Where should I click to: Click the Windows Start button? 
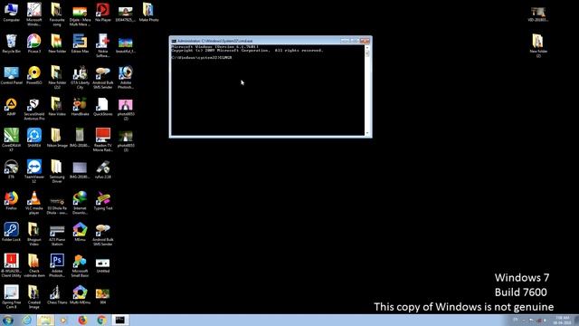(x=7, y=320)
